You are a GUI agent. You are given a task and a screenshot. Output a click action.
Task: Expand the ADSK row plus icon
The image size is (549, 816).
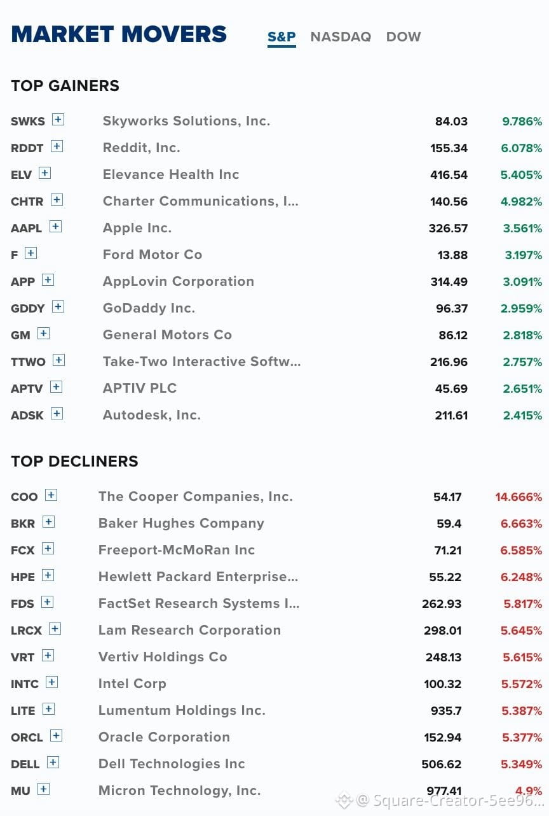point(57,414)
